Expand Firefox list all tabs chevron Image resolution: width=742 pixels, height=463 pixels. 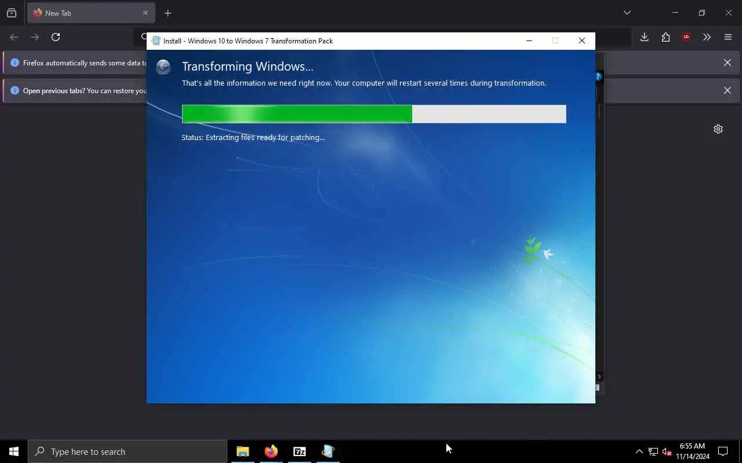click(627, 13)
